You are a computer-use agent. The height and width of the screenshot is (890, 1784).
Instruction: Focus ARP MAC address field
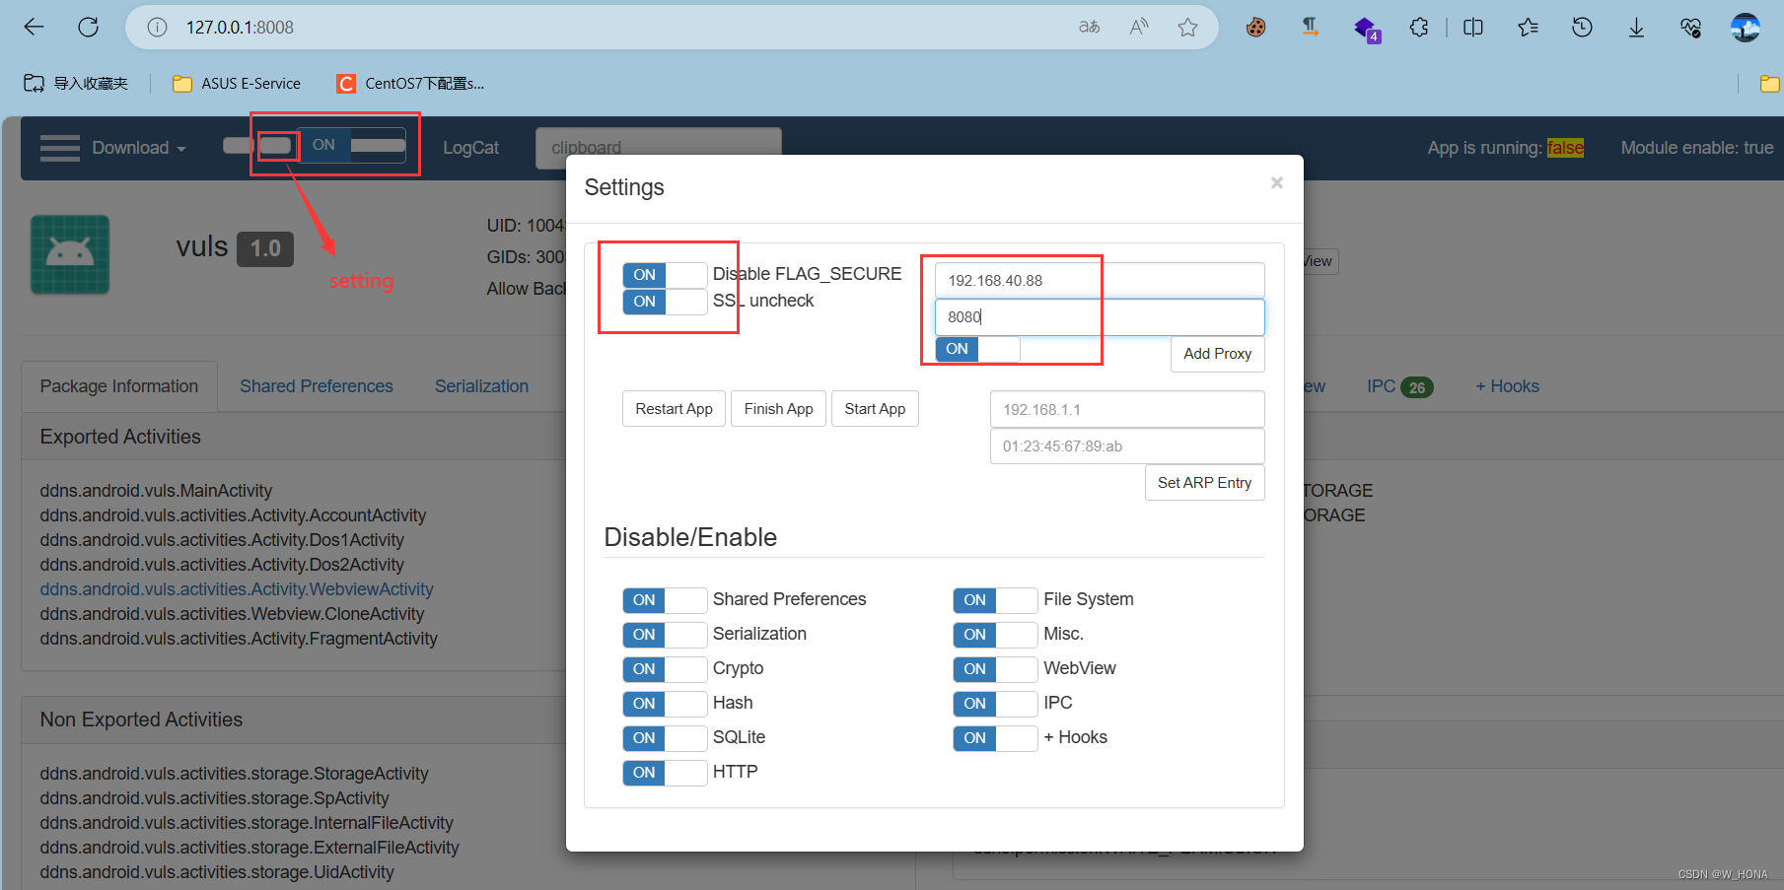pyautogui.click(x=1127, y=446)
